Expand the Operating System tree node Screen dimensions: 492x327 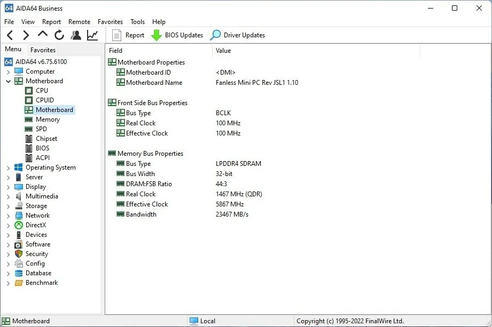pyautogui.click(x=8, y=168)
